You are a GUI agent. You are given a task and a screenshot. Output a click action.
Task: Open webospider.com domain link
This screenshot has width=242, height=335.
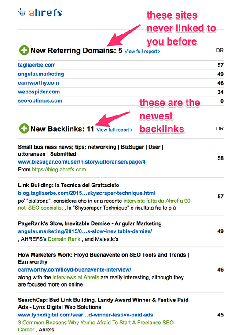(x=39, y=92)
